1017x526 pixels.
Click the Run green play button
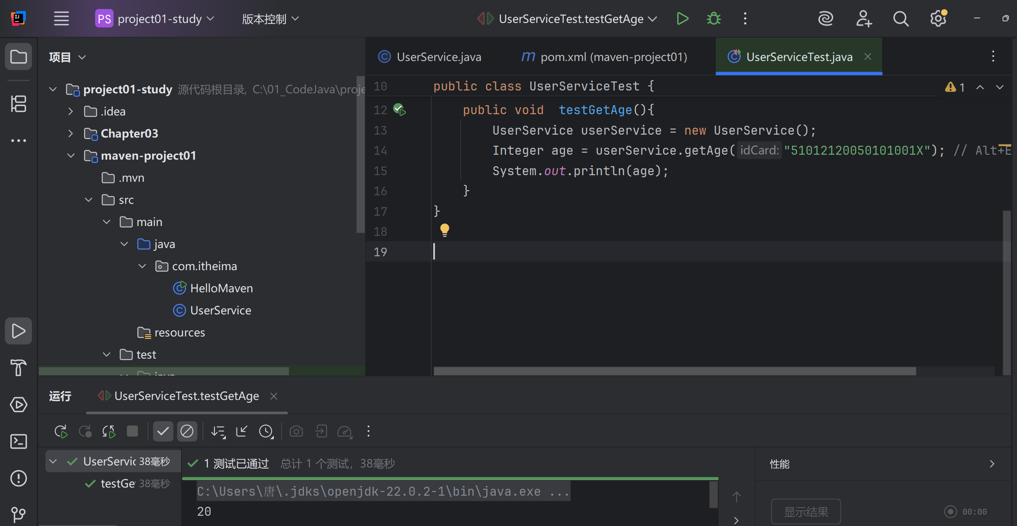pos(682,19)
